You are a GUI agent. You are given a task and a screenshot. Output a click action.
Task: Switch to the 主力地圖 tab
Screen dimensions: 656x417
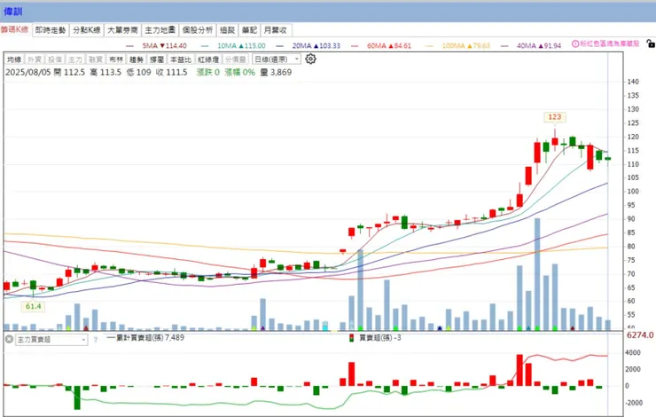(x=160, y=30)
